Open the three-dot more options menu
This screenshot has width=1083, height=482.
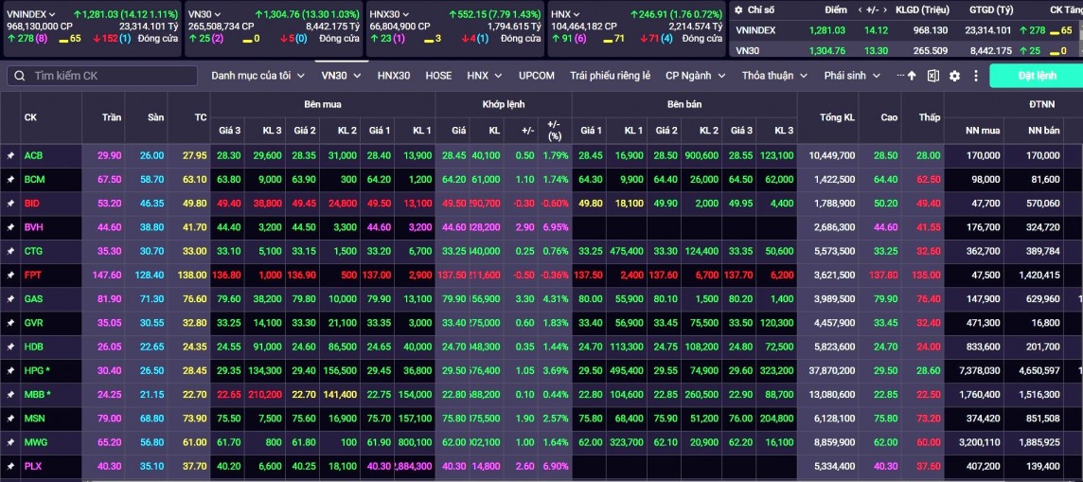click(x=976, y=76)
